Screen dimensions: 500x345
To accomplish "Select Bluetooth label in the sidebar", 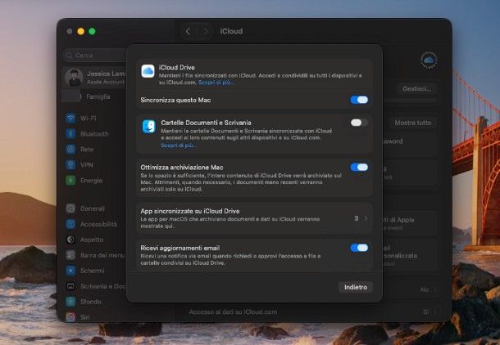I will (94, 134).
